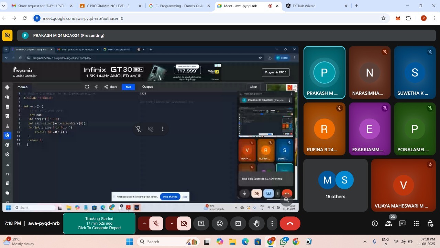Screen dimensions: 440x248
Task: Open Microsoft Word from the taskbar
Action: coord(137,208)
